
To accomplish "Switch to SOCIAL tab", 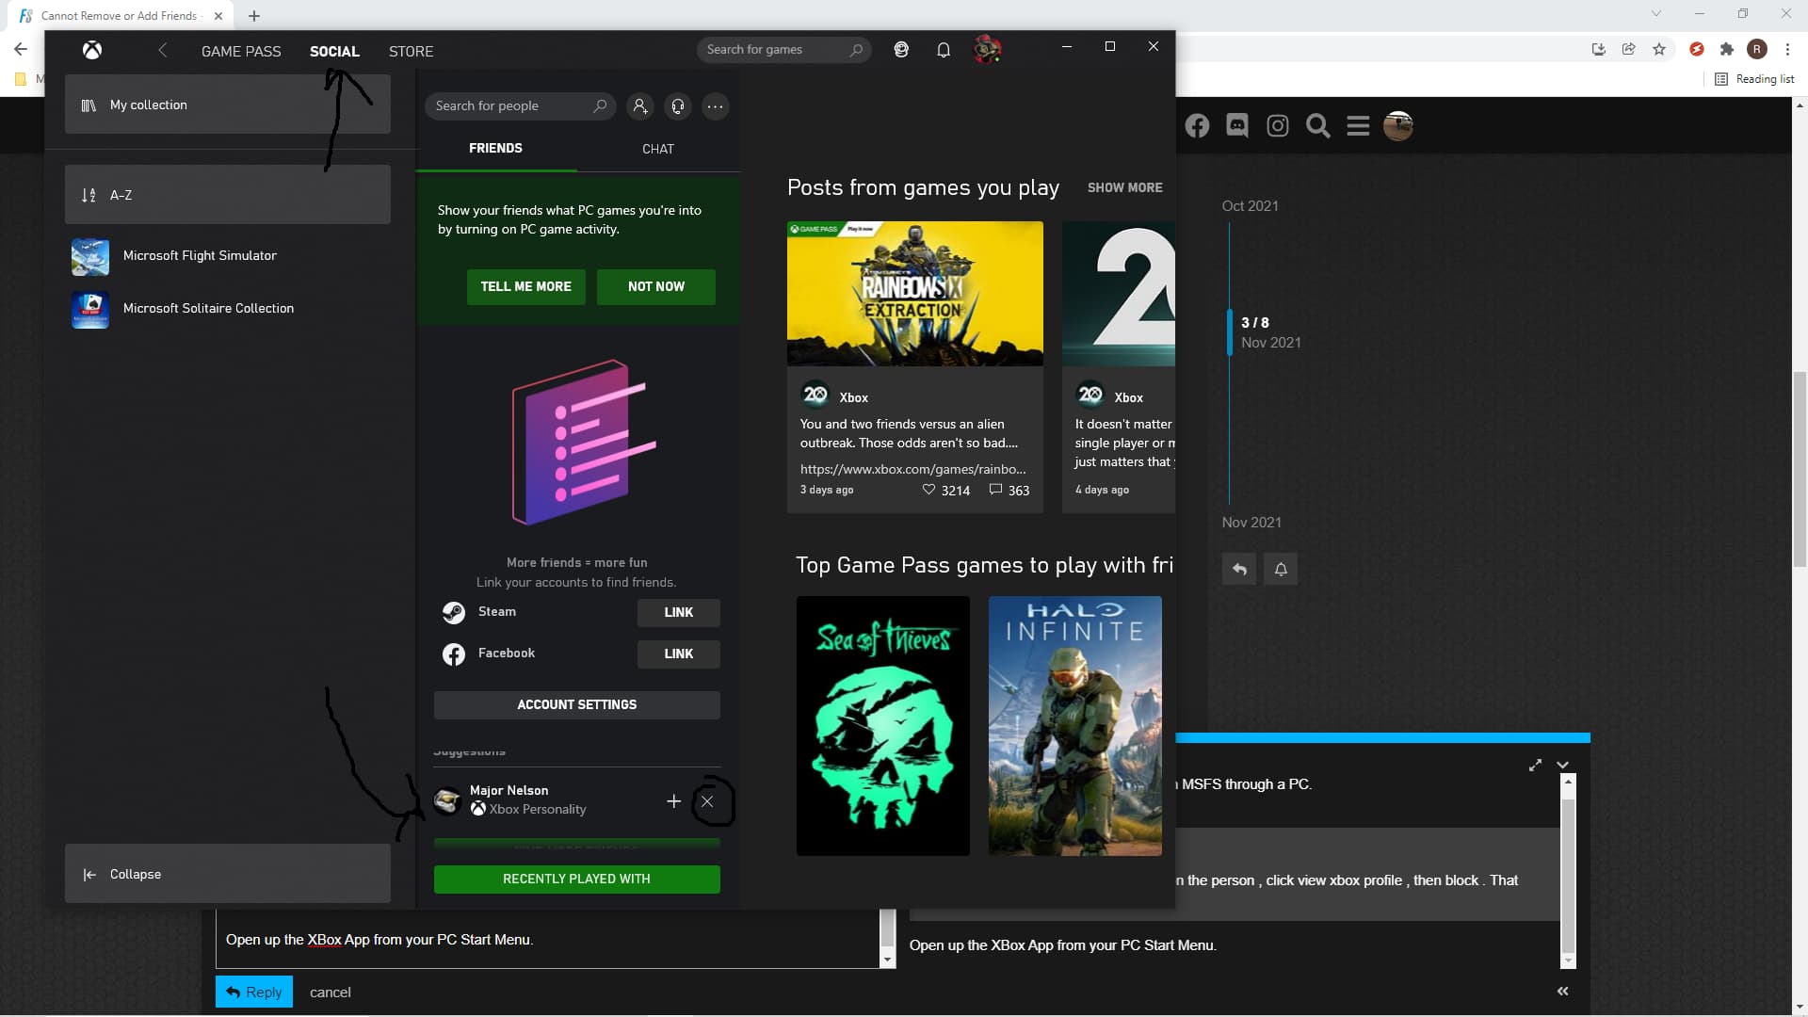I will (334, 51).
